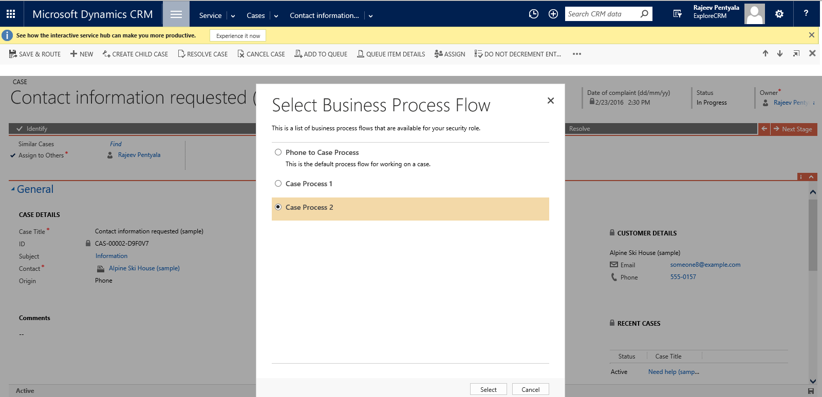Viewport: 822px width, 397px height.
Task: Open the advanced find icon
Action: (678, 14)
